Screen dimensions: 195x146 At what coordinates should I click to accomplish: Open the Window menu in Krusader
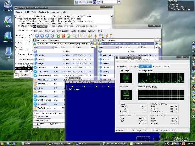92,31
